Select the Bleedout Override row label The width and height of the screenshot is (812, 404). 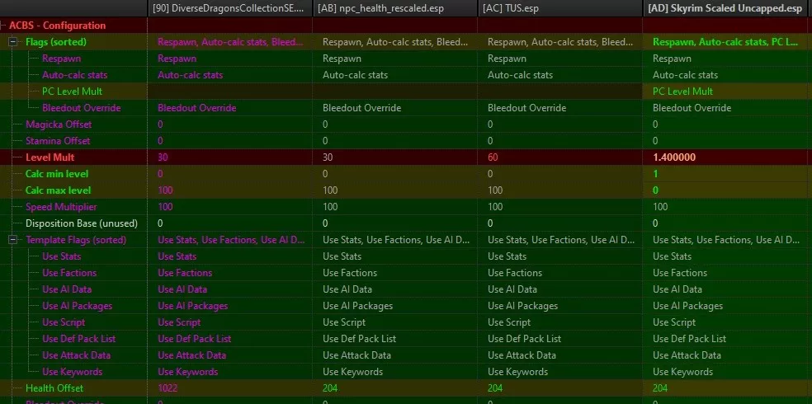[82, 108]
